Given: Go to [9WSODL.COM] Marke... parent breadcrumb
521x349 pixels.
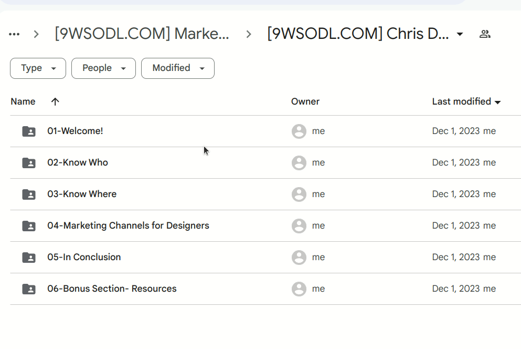Looking at the screenshot, I should tap(142, 34).
